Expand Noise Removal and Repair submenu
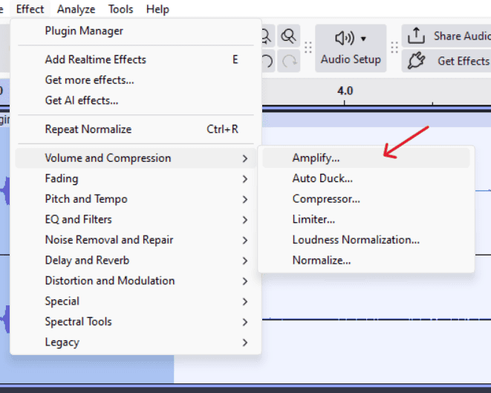The height and width of the screenshot is (393, 491). tap(136, 240)
